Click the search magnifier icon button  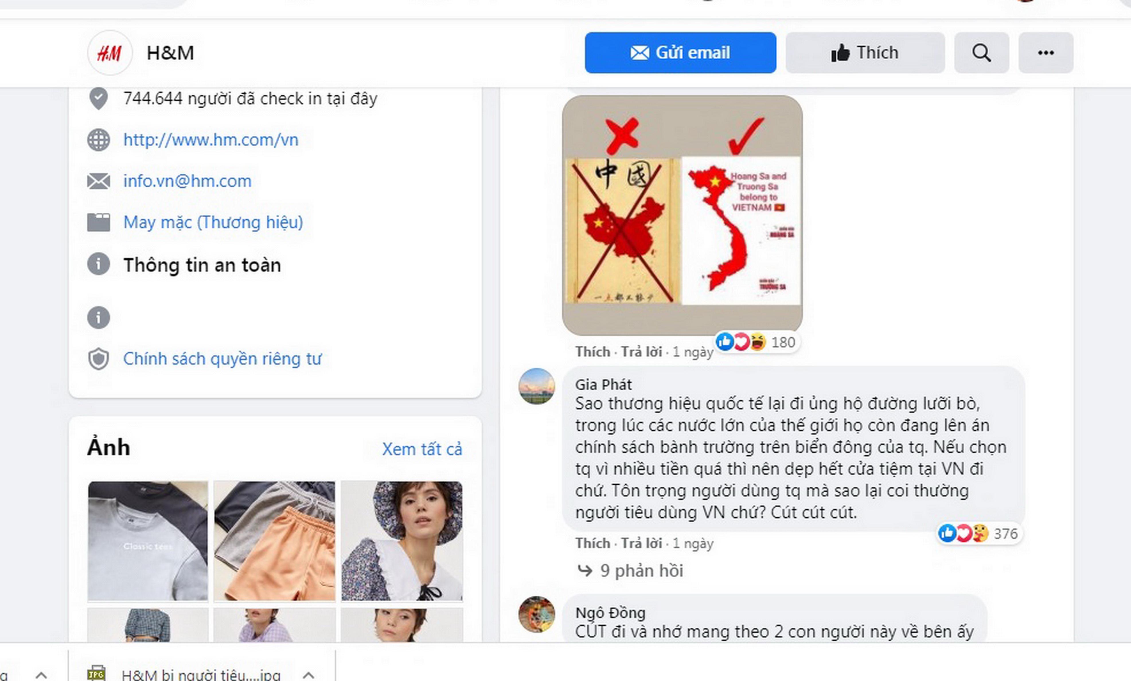(981, 53)
